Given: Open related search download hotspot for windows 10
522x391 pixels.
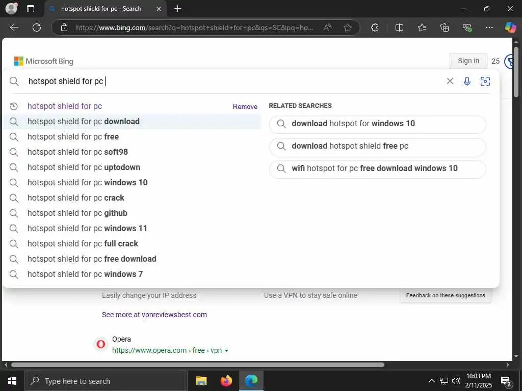Looking at the screenshot, I should click(x=378, y=124).
